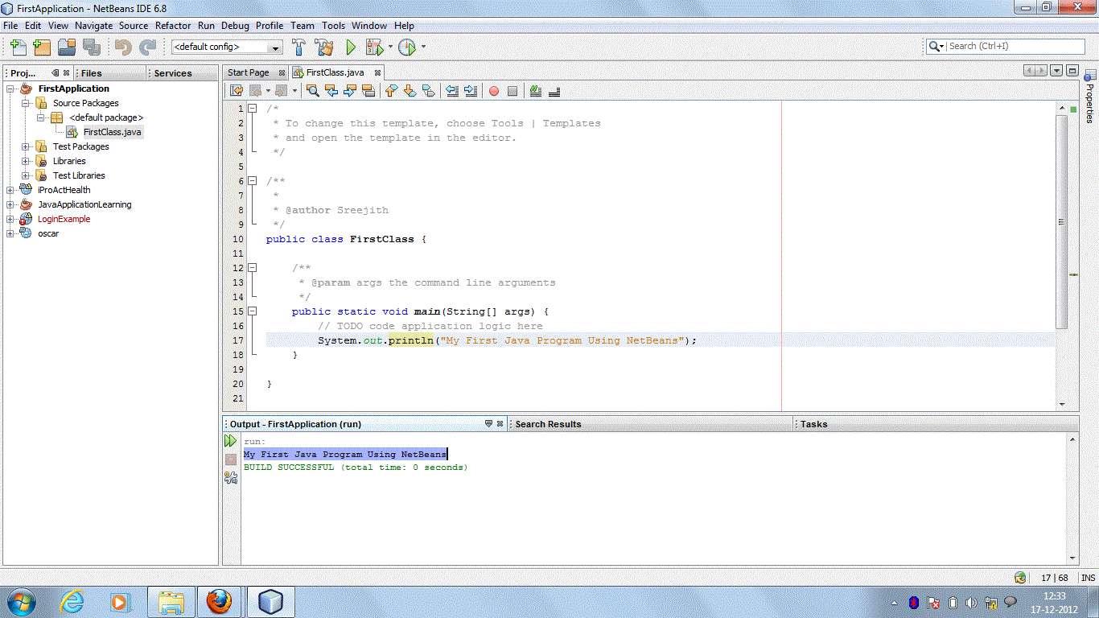Click the status bar update notification icon
Image resolution: width=1099 pixels, height=618 pixels.
1020,577
